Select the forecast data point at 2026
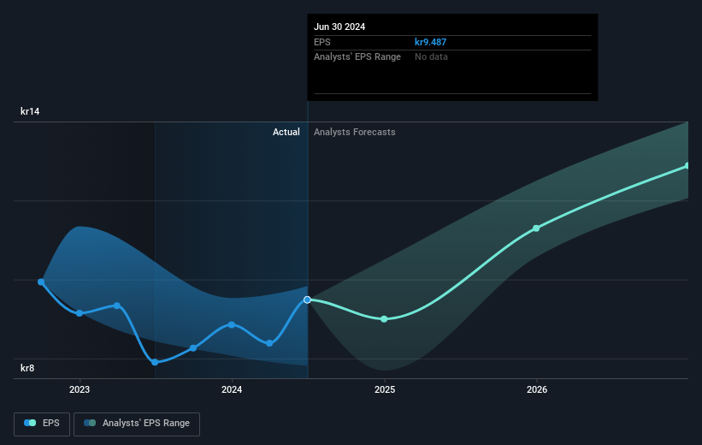The image size is (702, 445). coord(536,228)
